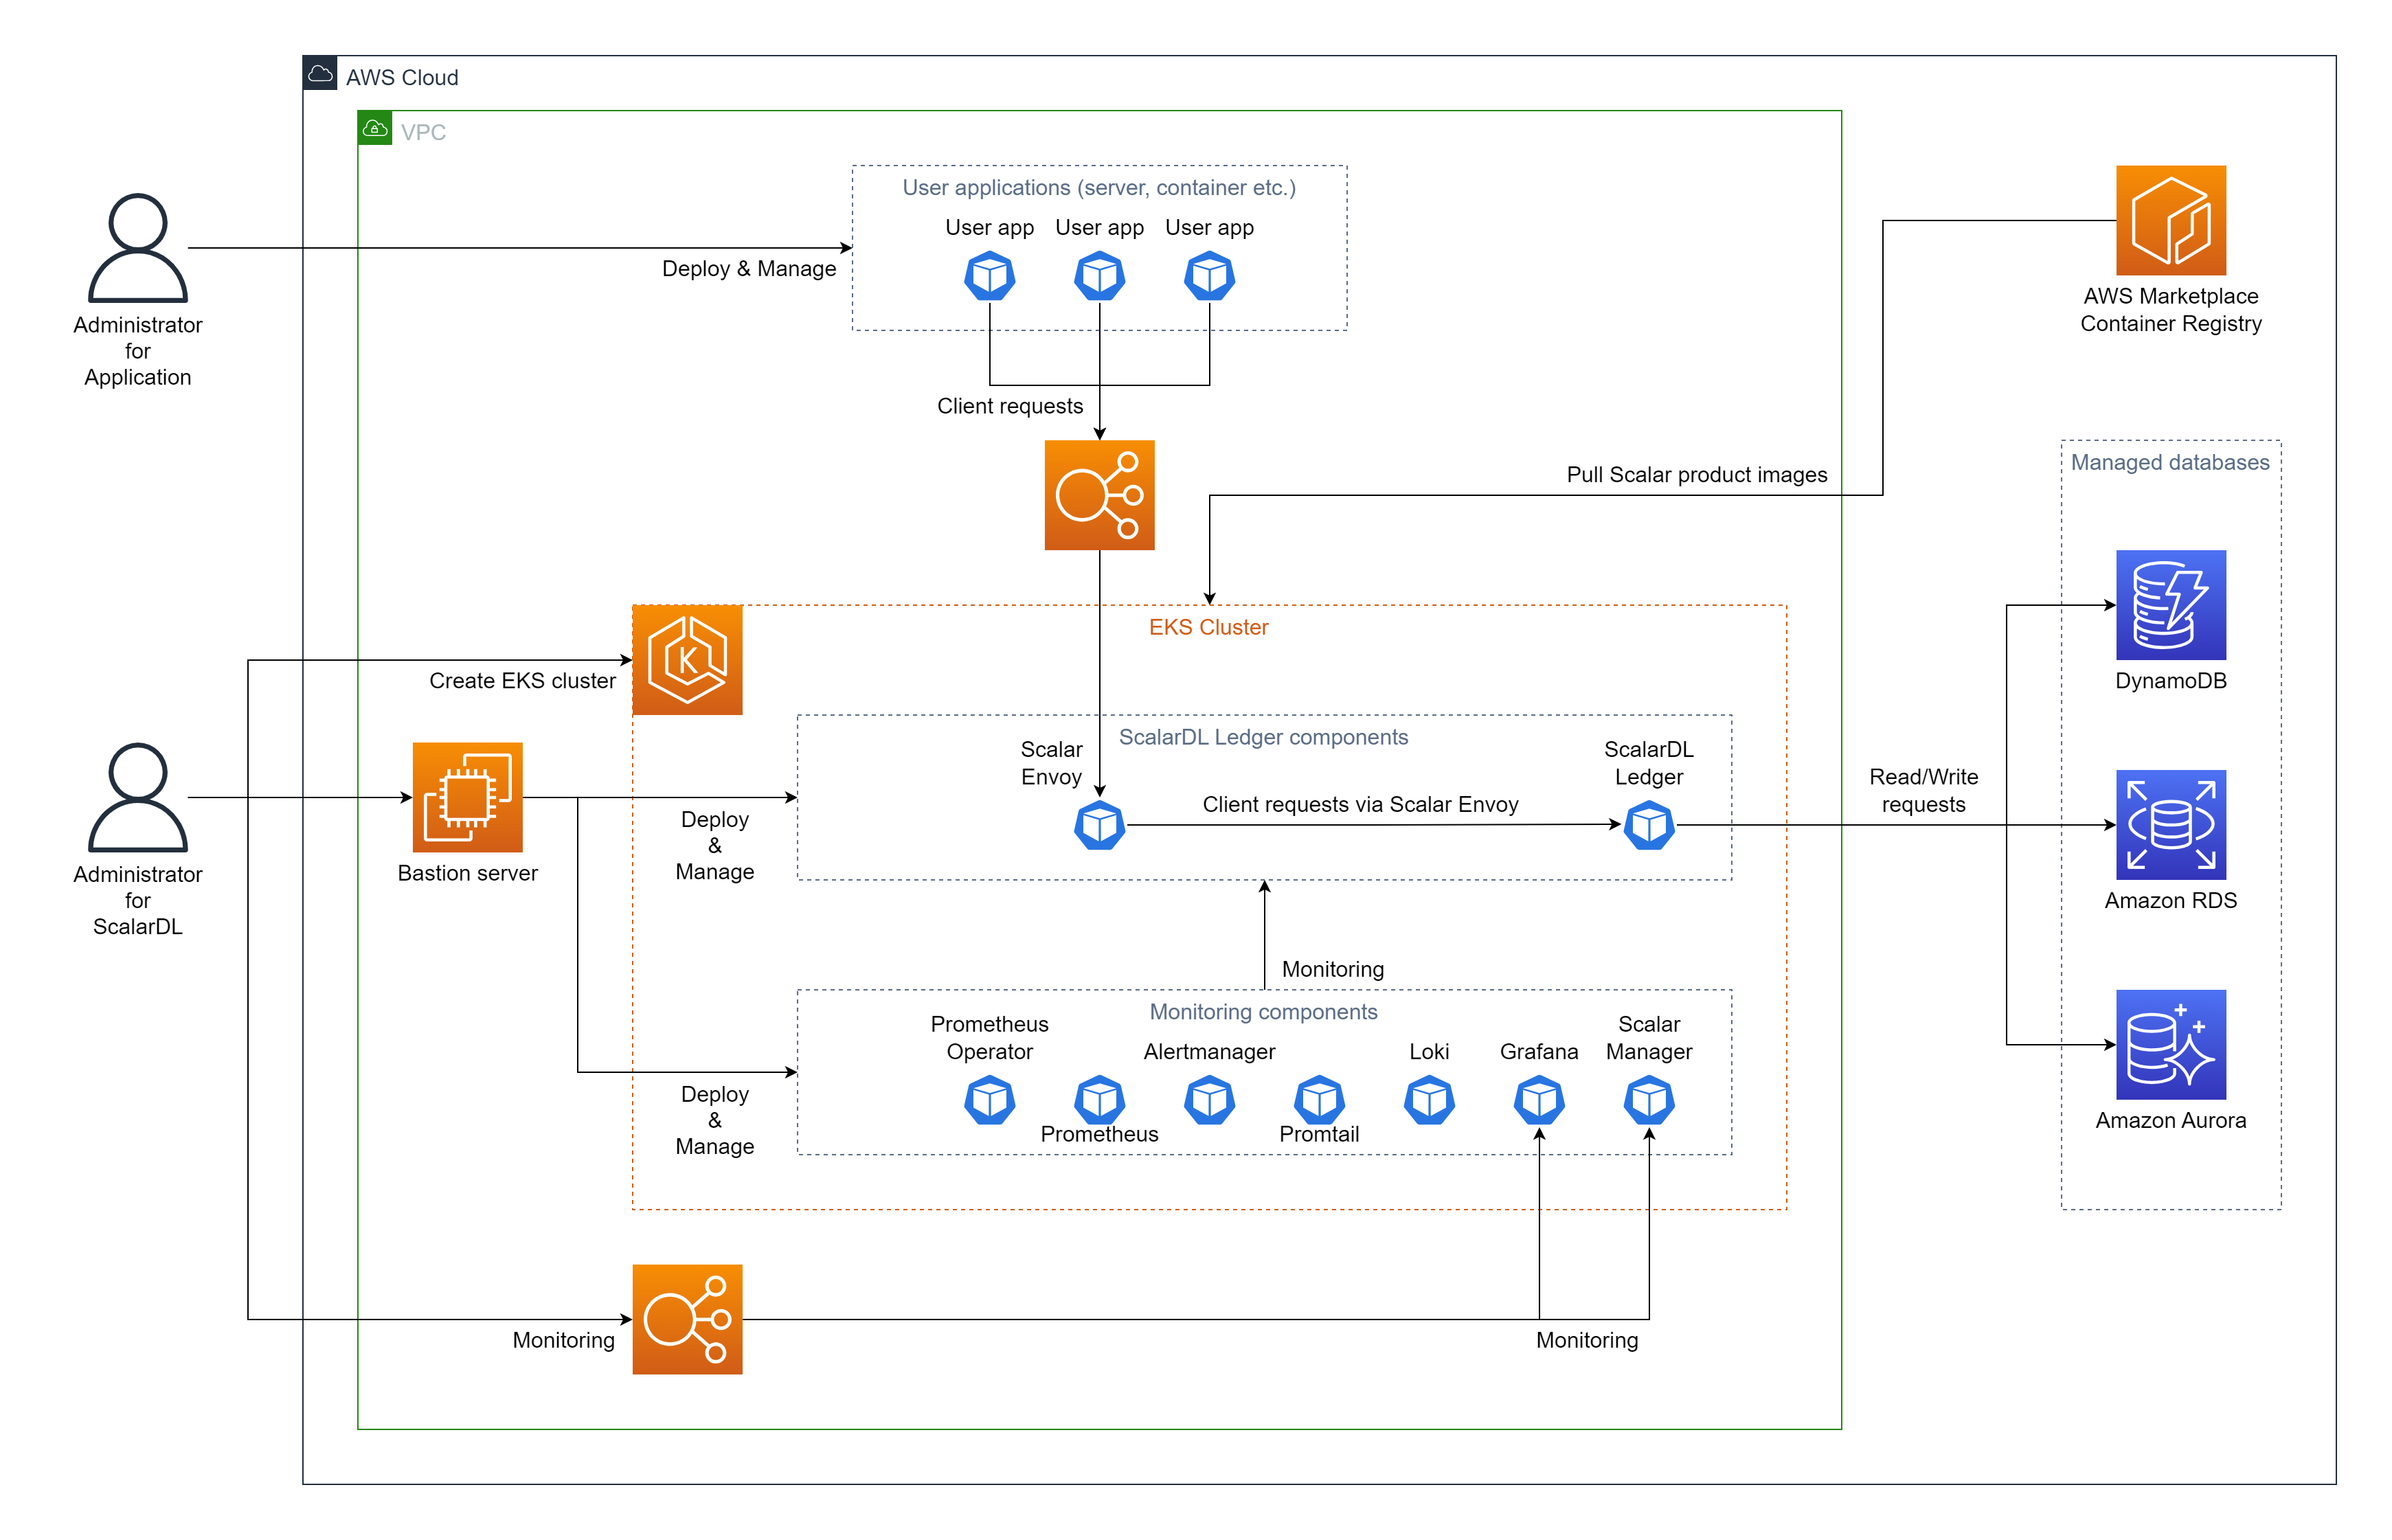The width and height of the screenshot is (2392, 1540).
Task: Click the AWS Cloud header icon
Action: click(320, 73)
